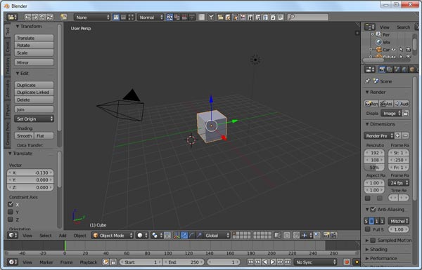The image size is (422, 270).
Task: Open the 24 fps frame rate dropdown
Action: tap(399, 183)
